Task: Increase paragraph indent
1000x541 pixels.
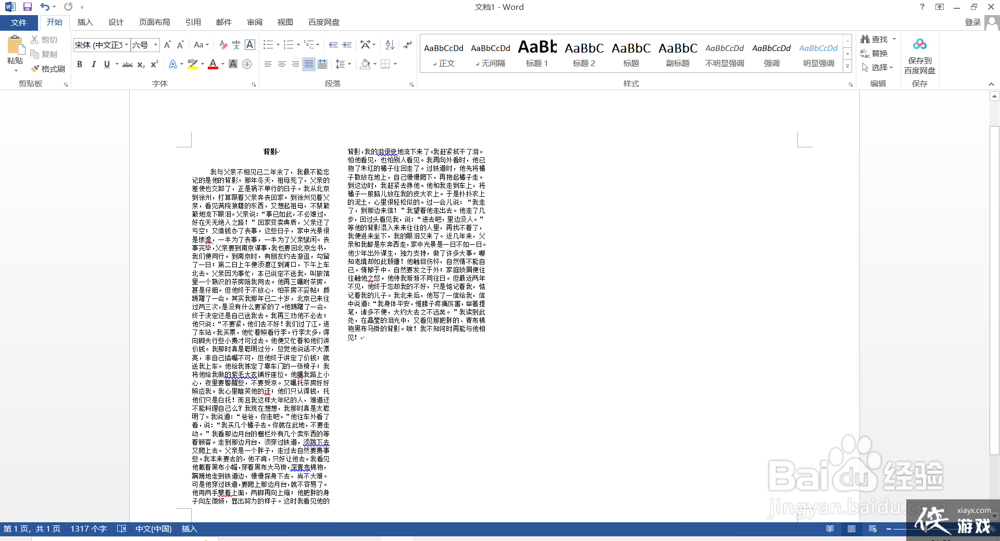Action: pos(347,45)
